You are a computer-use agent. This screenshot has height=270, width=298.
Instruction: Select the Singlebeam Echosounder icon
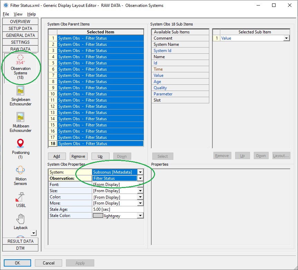(20, 91)
